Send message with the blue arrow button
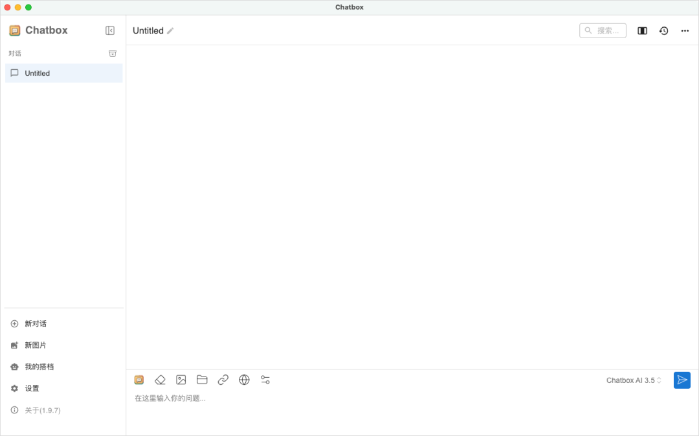Viewport: 699px width, 436px height. (682, 380)
